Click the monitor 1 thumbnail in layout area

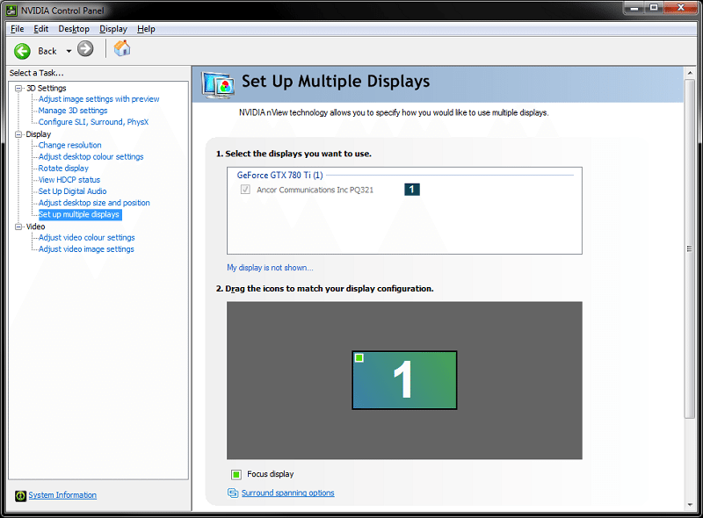click(404, 380)
